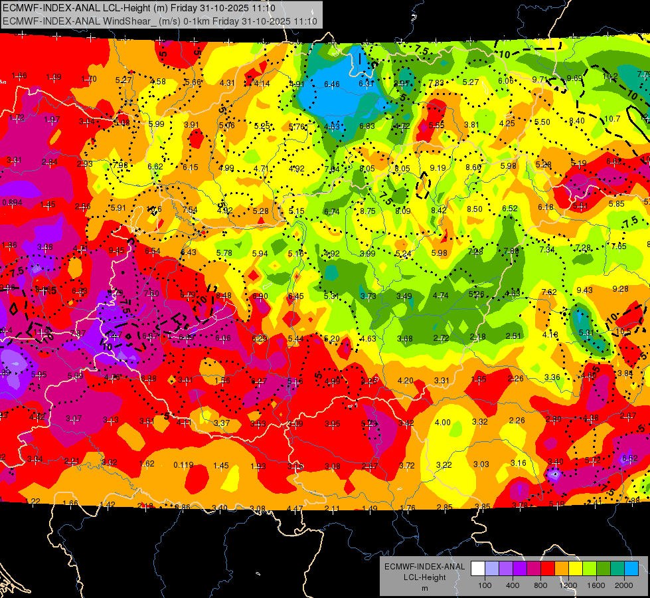Click the white legend color swatch
The image size is (650, 598).
[x=478, y=569]
